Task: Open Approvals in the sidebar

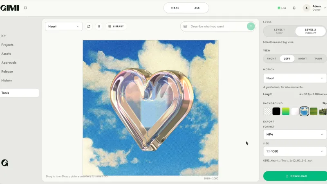Action: pyautogui.click(x=9, y=63)
